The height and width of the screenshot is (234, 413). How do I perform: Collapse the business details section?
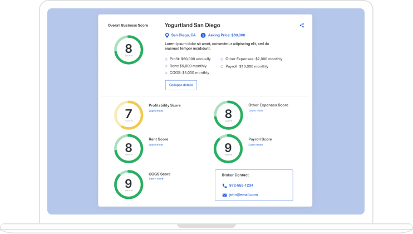(x=181, y=85)
